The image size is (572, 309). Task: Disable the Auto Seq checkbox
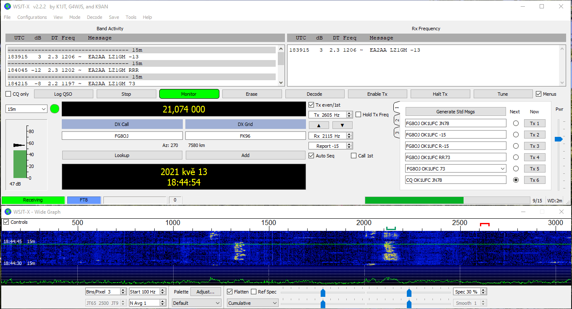(x=311, y=156)
